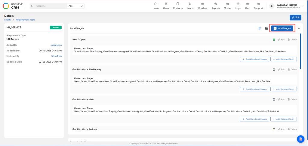Open the floating note widget icon

click(300, 139)
